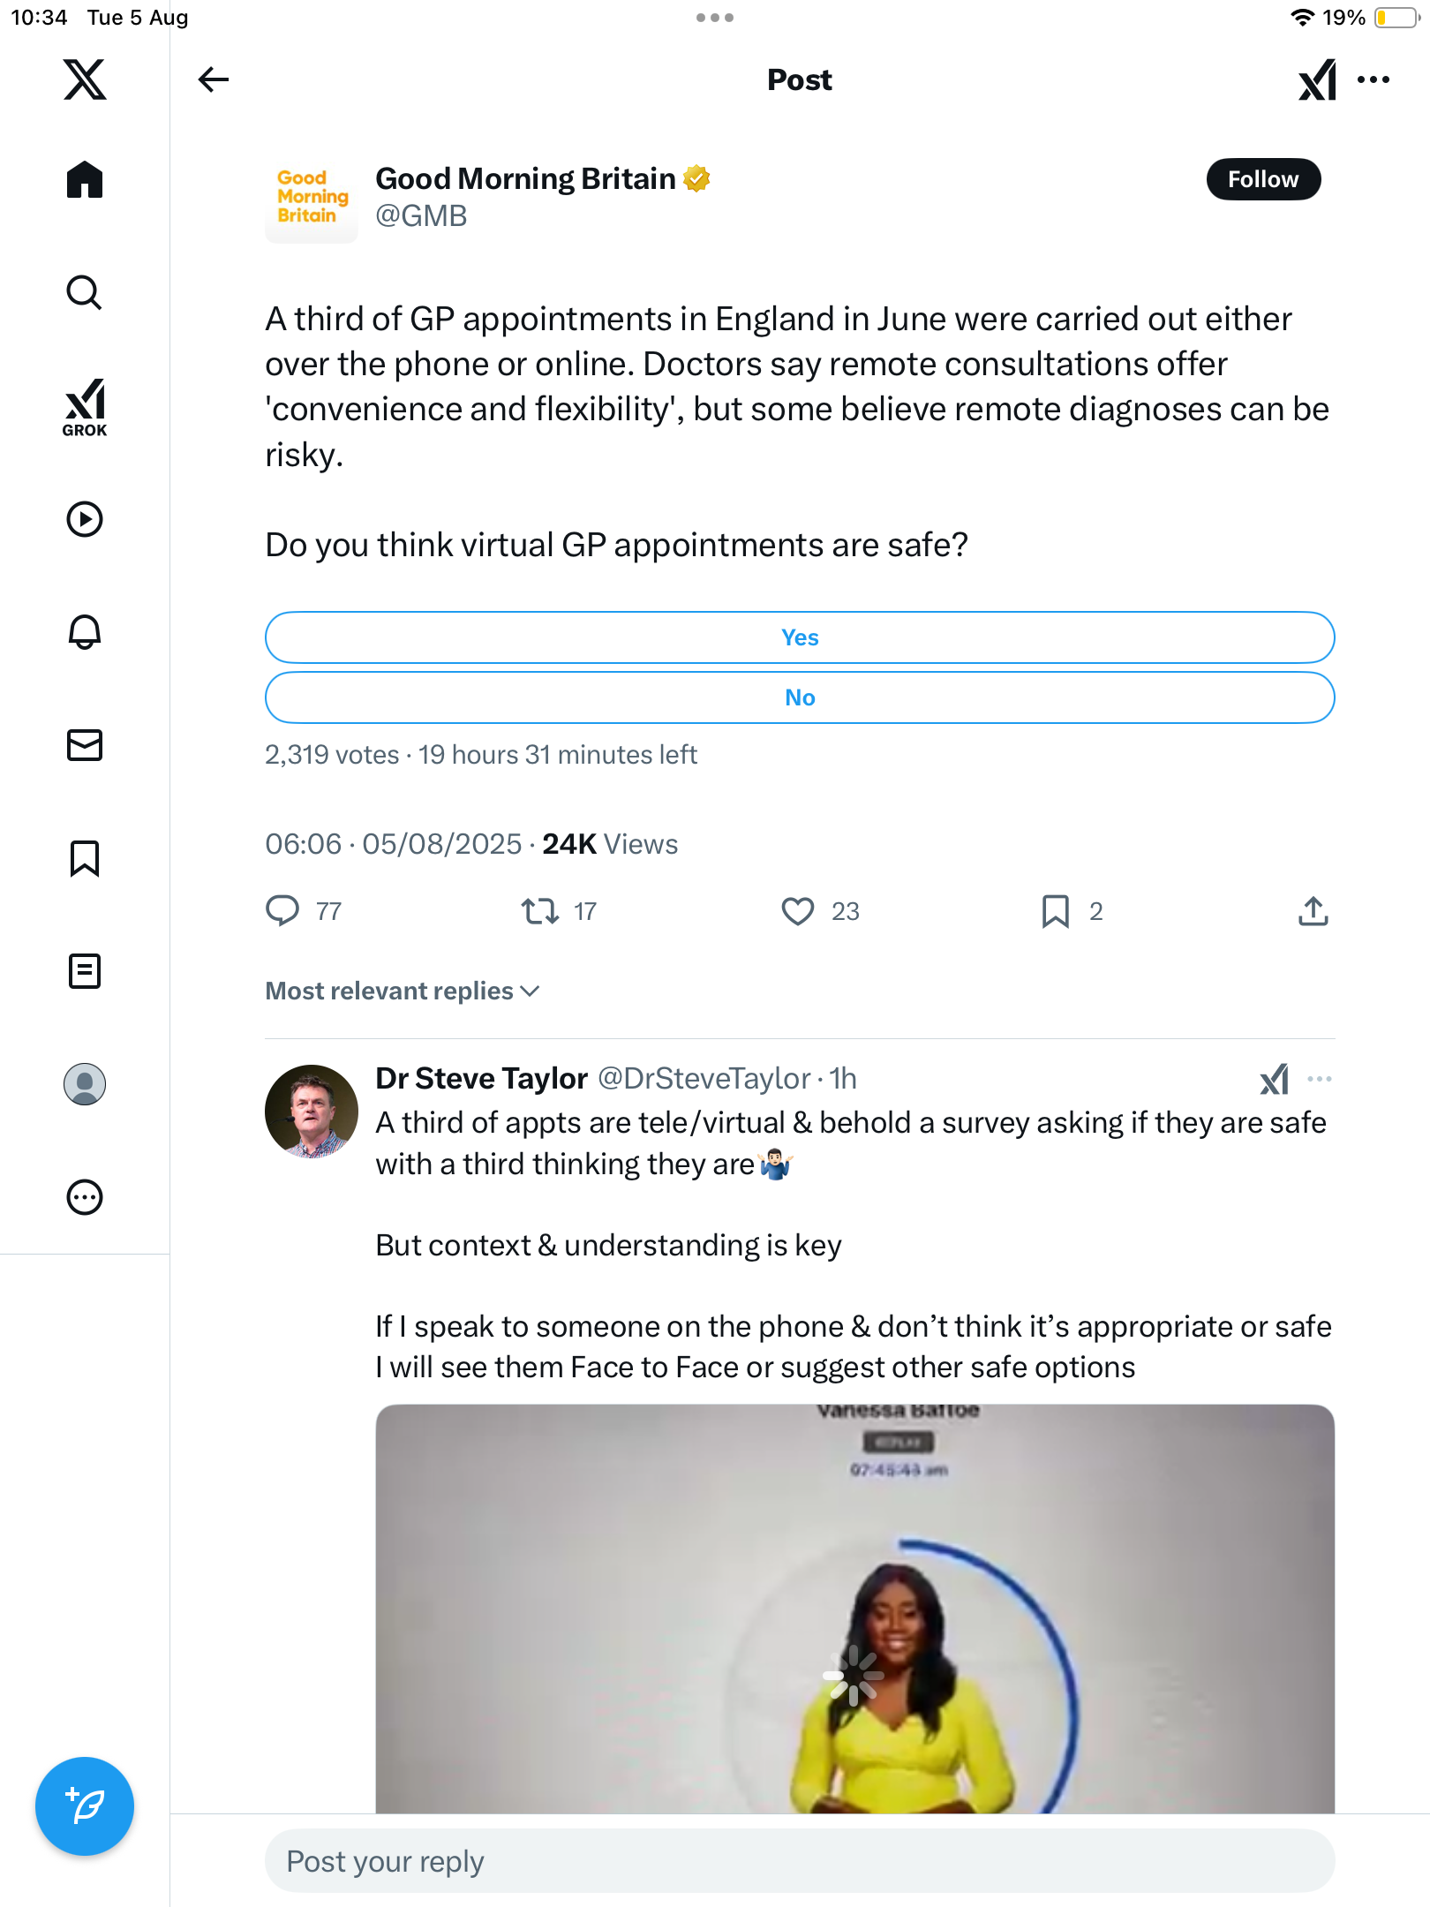
Task: Open post options three-dot menu in header
Action: click(x=1374, y=79)
